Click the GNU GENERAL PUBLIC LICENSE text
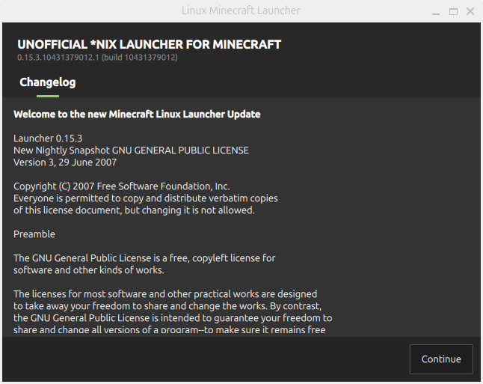 click(x=180, y=150)
